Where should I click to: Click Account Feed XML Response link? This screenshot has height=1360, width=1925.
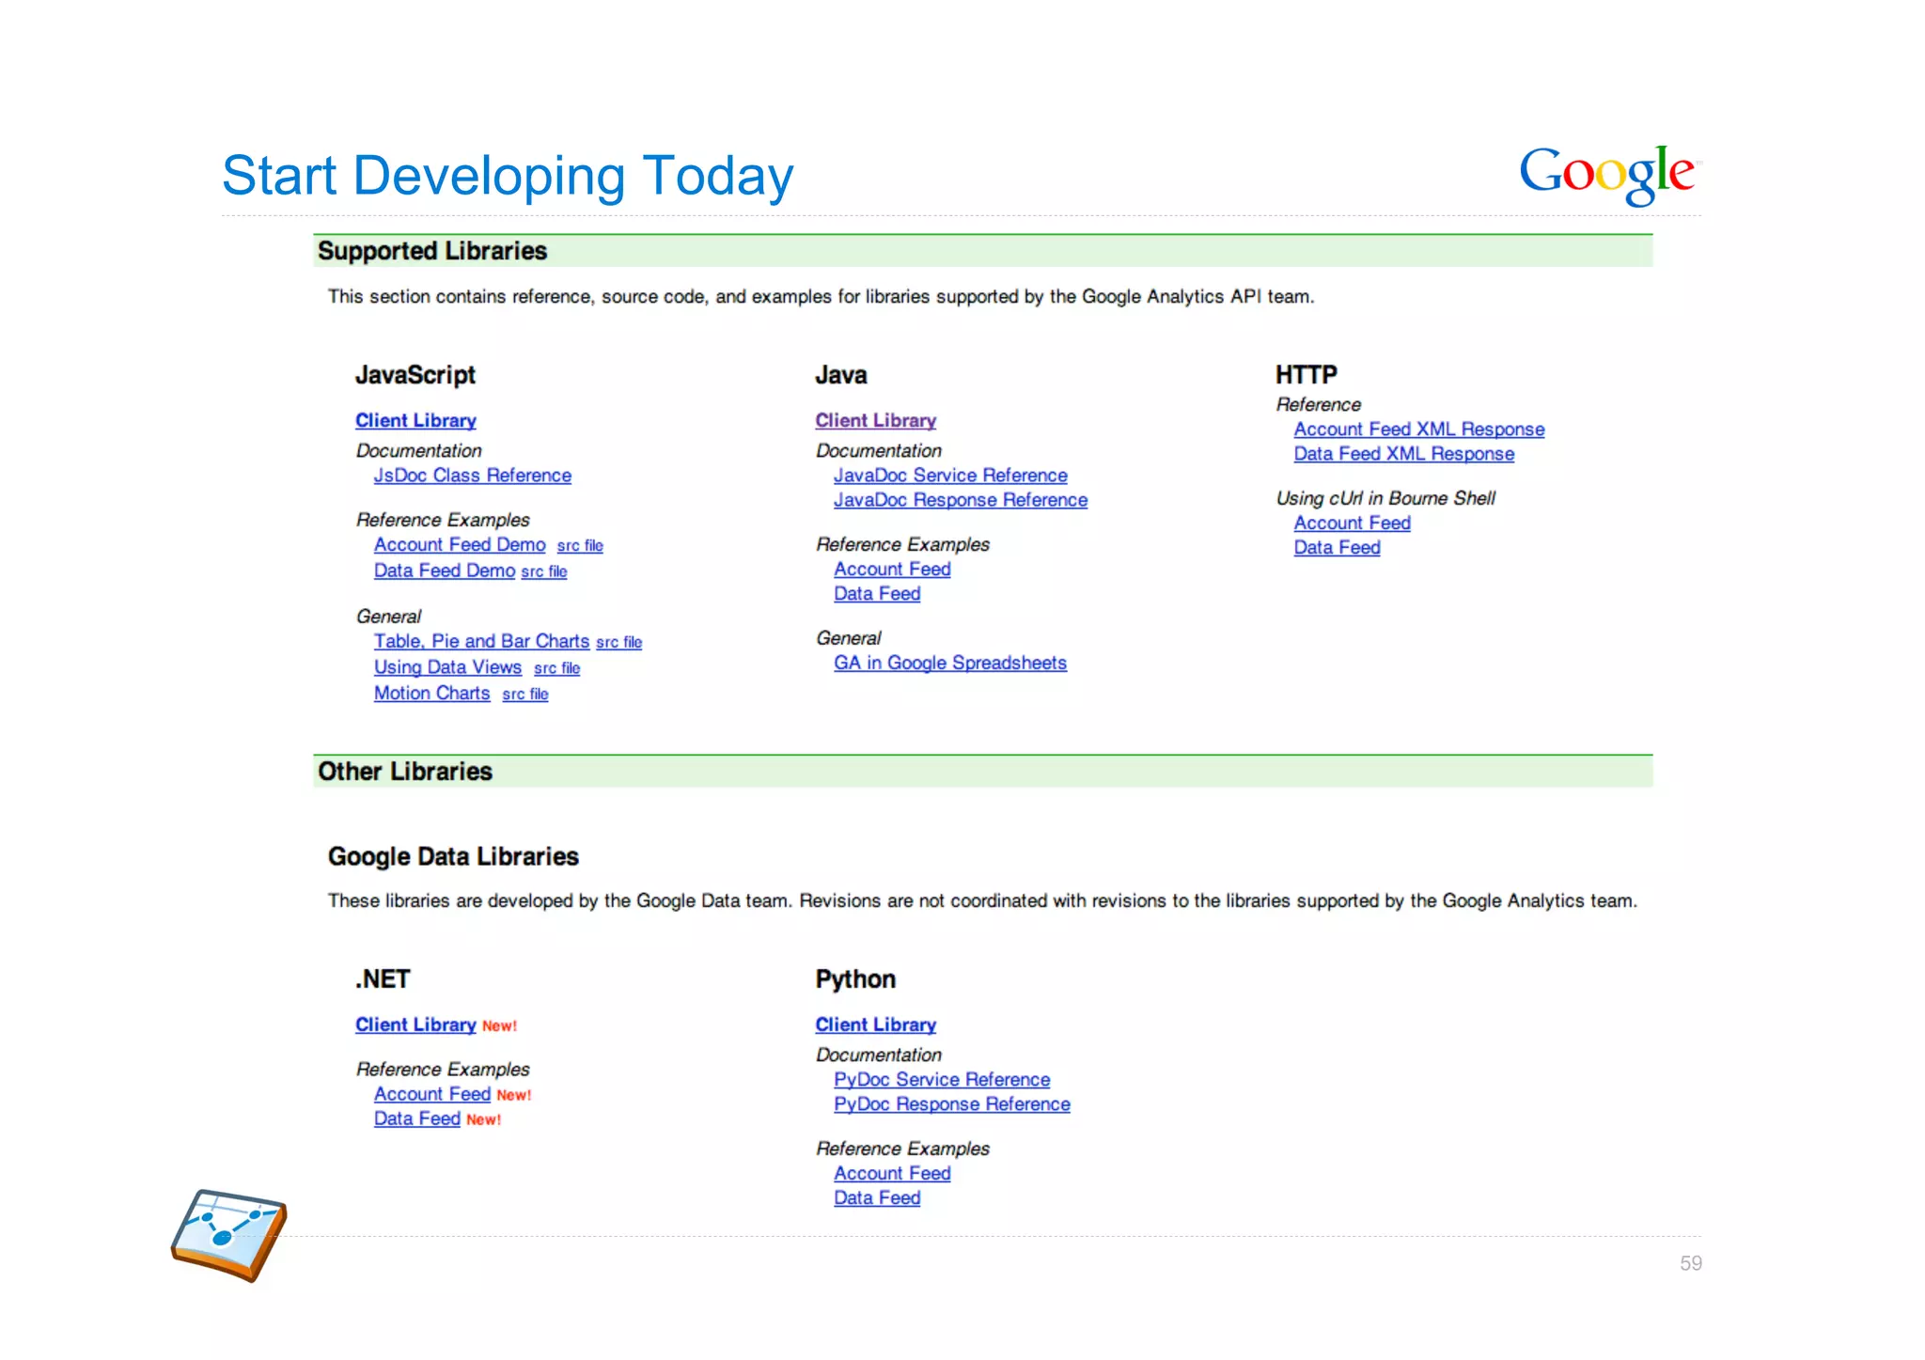point(1418,430)
